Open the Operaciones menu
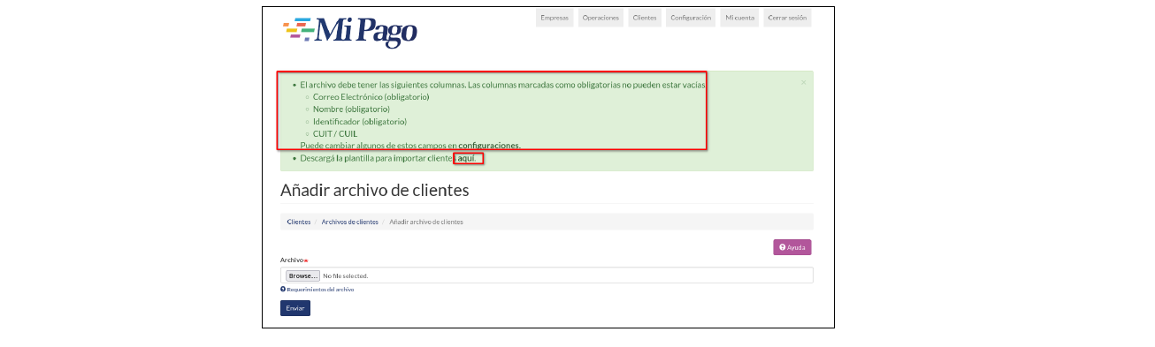 click(600, 18)
